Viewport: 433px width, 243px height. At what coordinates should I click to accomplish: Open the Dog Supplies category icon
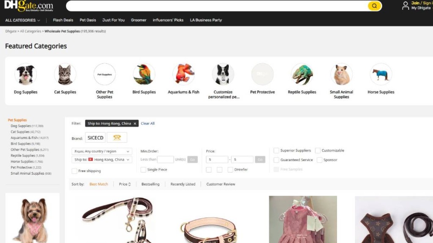(25, 75)
